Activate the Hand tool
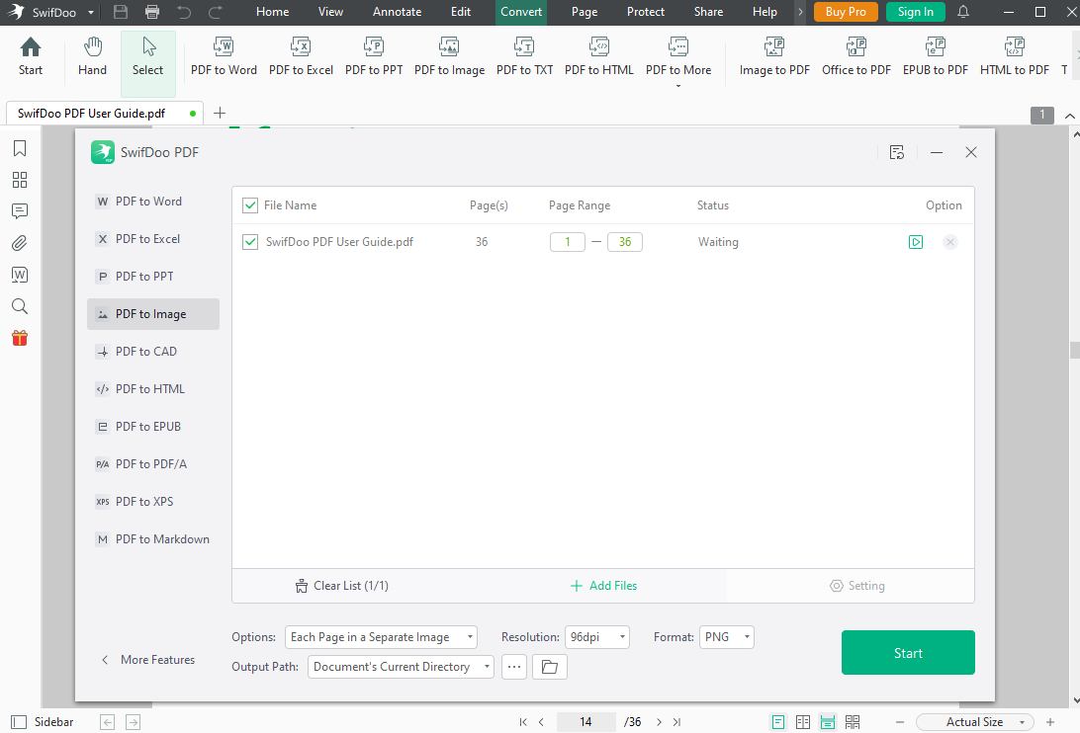Image resolution: width=1080 pixels, height=733 pixels. (92, 56)
